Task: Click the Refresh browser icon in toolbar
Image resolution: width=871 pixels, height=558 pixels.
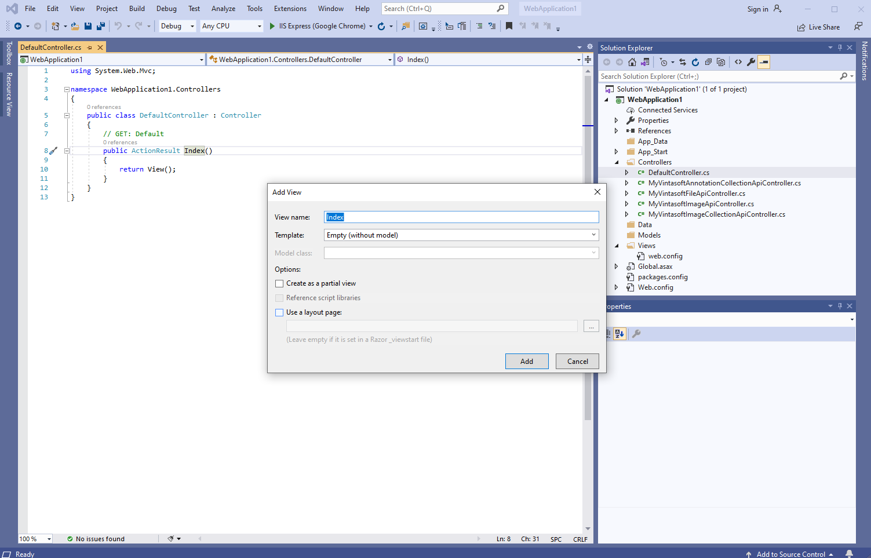Action: pyautogui.click(x=381, y=26)
